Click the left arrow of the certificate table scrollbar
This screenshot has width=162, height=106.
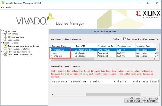coord(53,59)
